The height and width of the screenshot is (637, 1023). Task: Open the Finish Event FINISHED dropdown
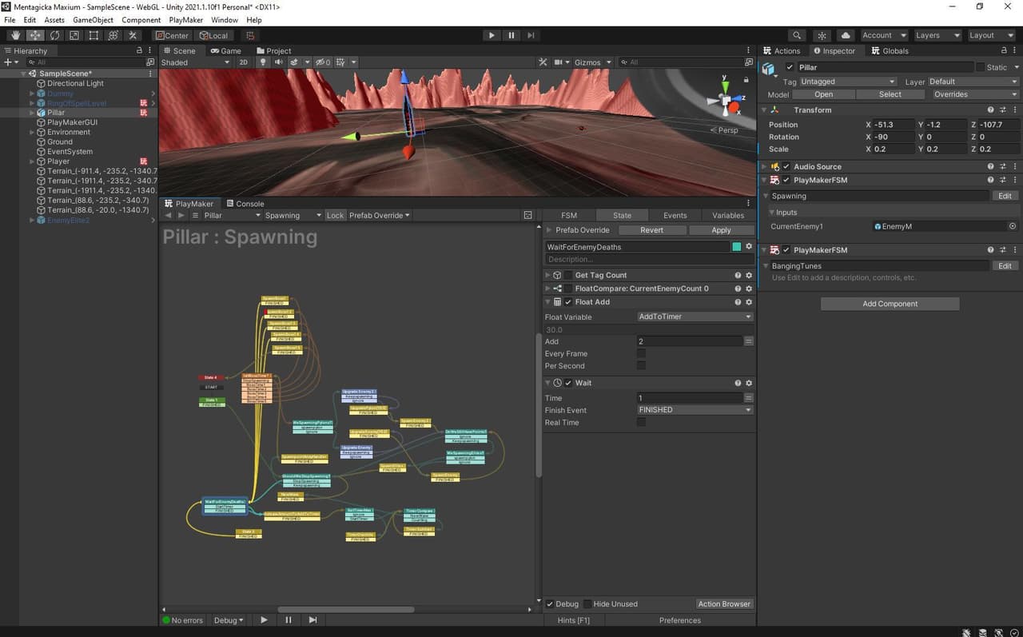(695, 409)
